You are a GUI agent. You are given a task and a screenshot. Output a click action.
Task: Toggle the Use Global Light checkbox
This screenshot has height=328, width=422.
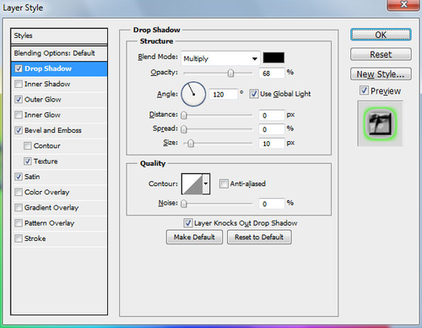[x=254, y=94]
